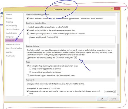Close the OneNote Options dialog

[117, 9]
